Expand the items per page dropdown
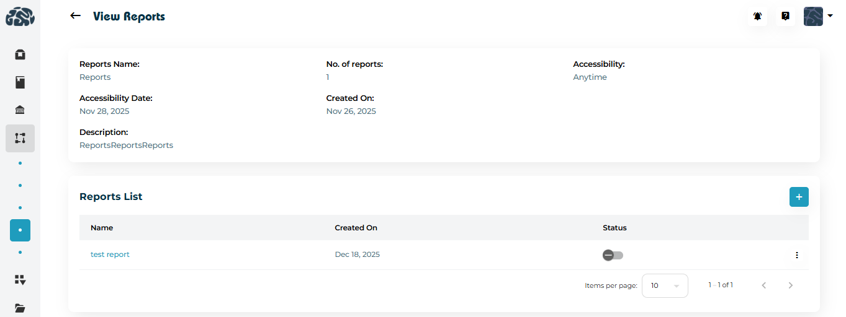This screenshot has height=317, width=846. tap(665, 285)
